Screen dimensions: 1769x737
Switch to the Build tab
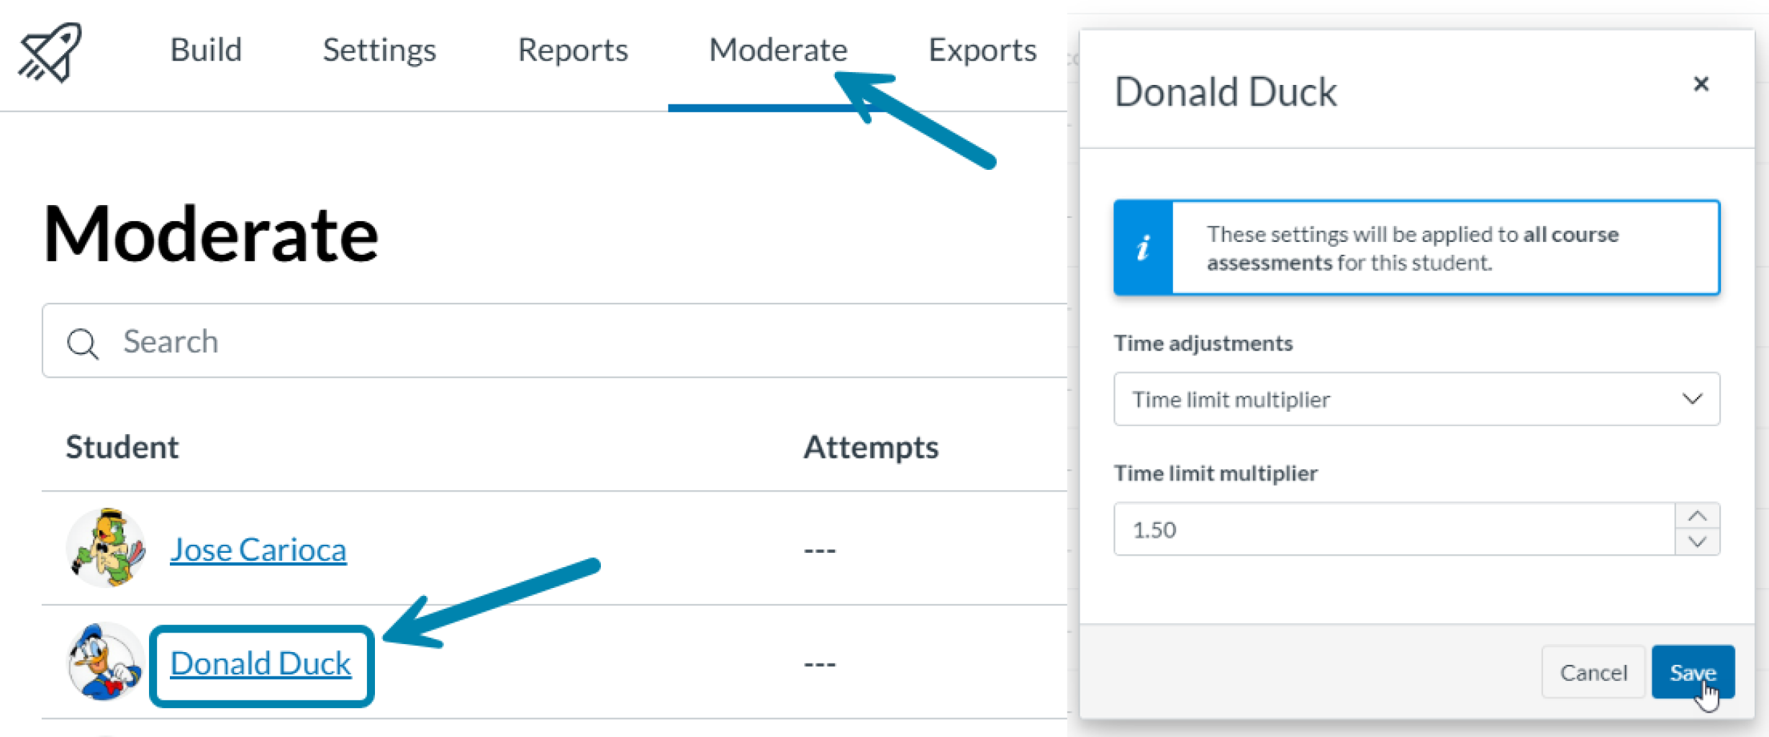(x=205, y=50)
